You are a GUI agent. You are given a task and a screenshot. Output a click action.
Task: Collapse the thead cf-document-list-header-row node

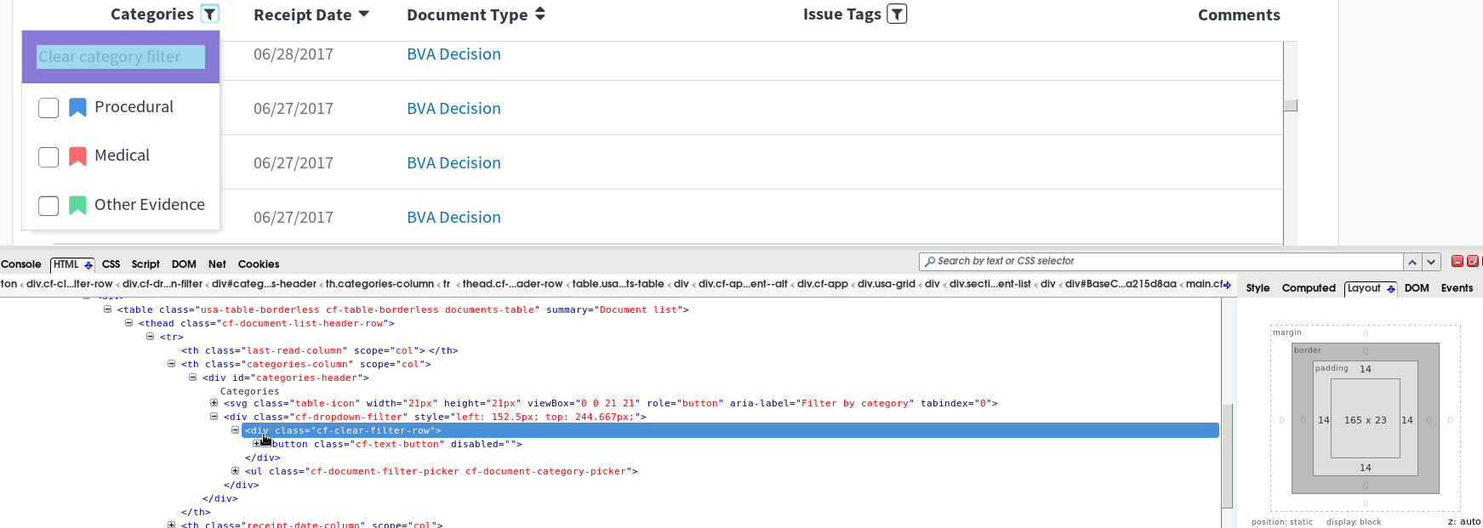[x=129, y=323]
